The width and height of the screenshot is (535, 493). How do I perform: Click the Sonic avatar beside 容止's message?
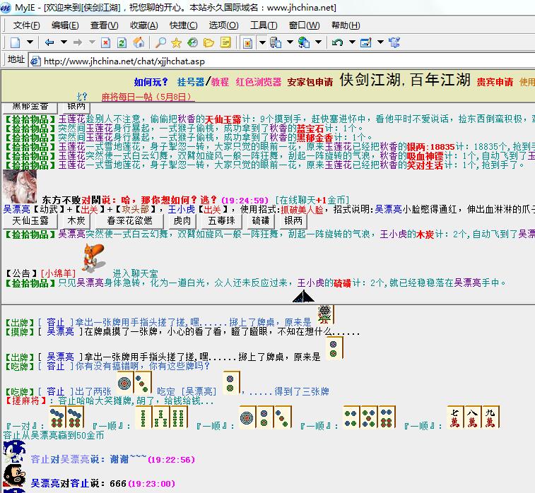pos(14,452)
